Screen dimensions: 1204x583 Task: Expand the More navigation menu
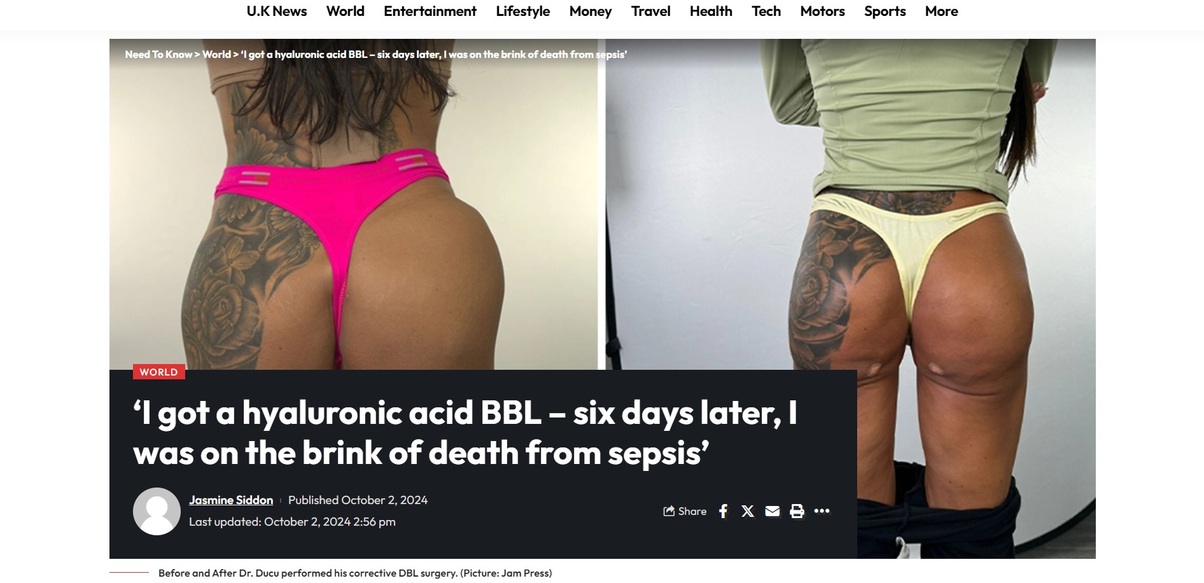pos(942,11)
